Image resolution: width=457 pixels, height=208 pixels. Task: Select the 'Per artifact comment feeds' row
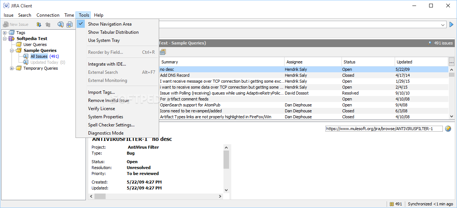click(304, 99)
